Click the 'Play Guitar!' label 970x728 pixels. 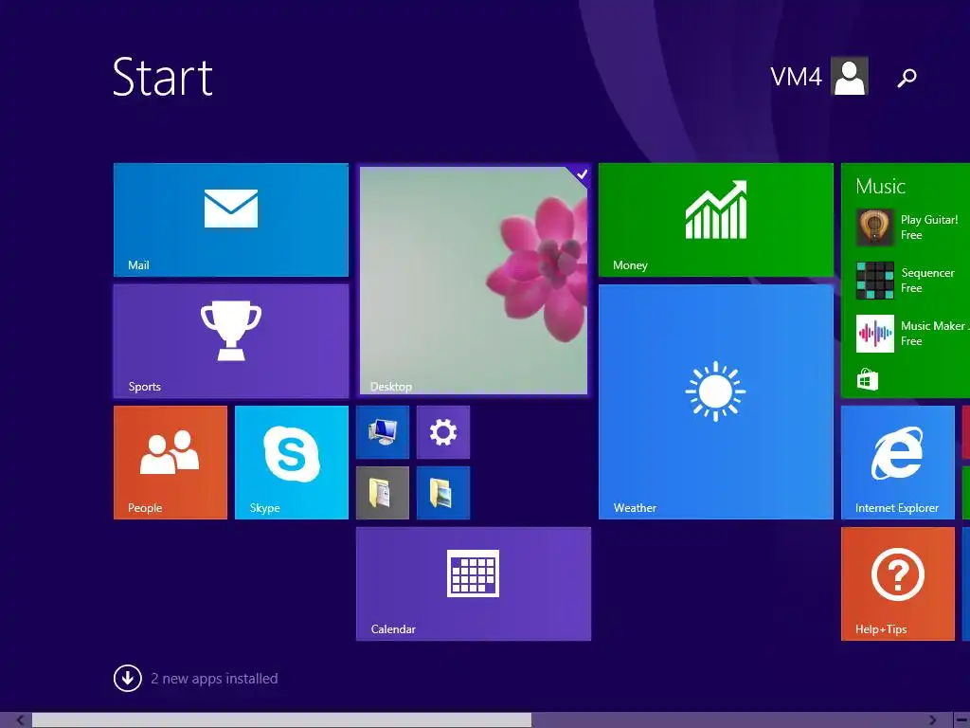click(x=929, y=220)
